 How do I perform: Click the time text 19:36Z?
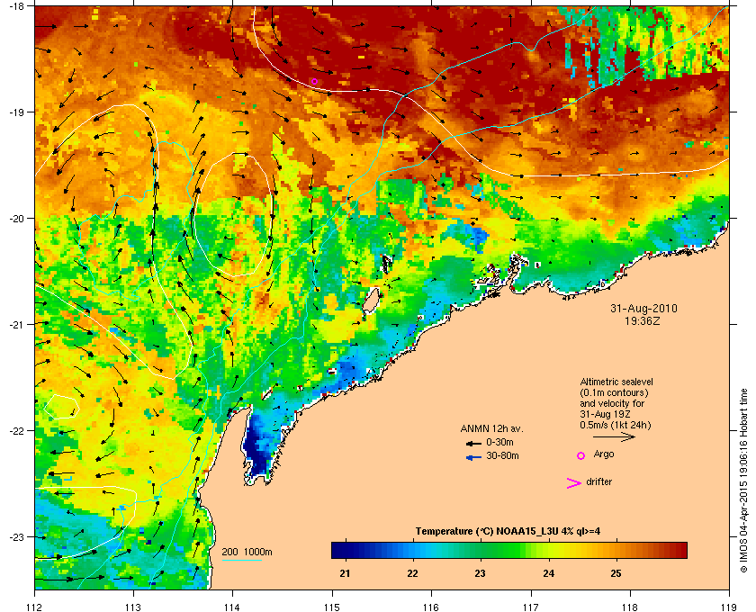(x=643, y=320)
